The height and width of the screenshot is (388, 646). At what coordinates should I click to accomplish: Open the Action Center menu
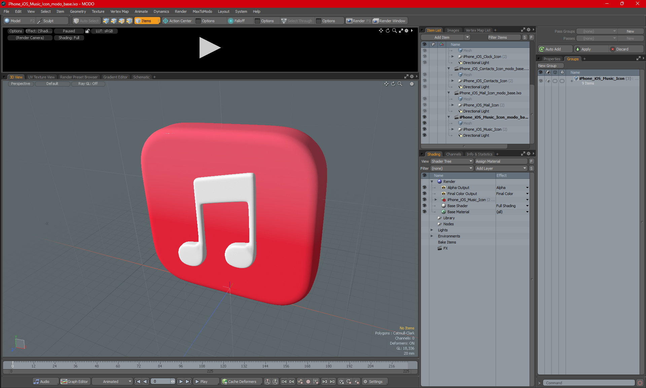tap(177, 21)
